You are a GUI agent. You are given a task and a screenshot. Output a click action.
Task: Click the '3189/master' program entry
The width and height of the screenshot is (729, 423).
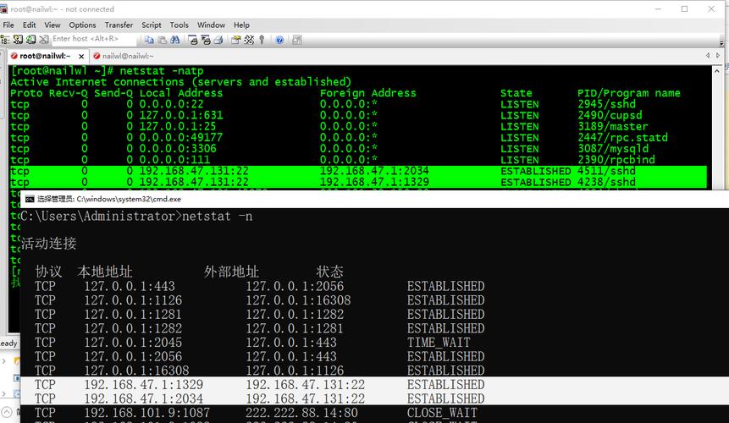point(613,126)
